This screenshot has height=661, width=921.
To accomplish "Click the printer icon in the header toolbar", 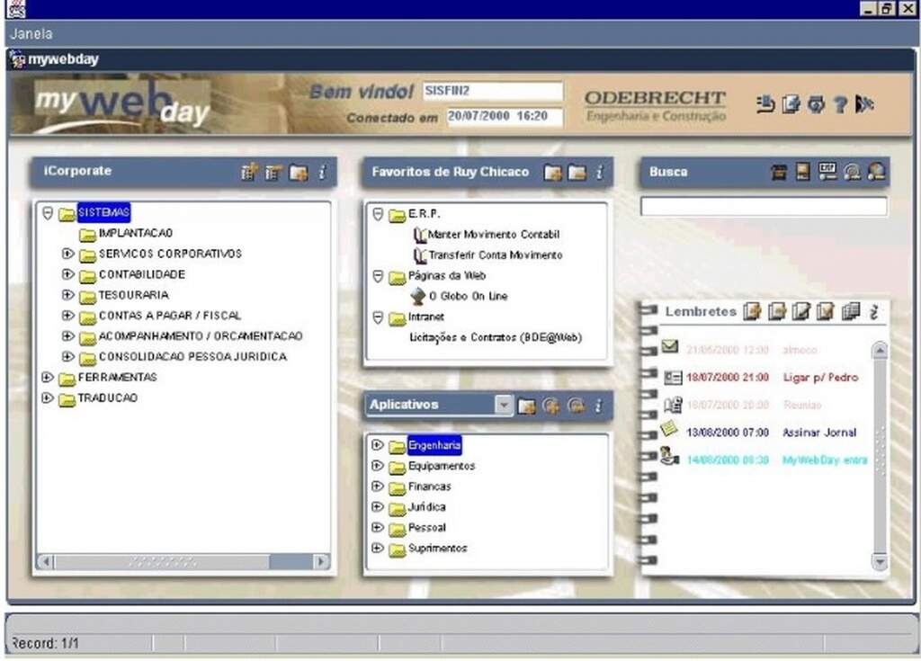I will click(816, 104).
